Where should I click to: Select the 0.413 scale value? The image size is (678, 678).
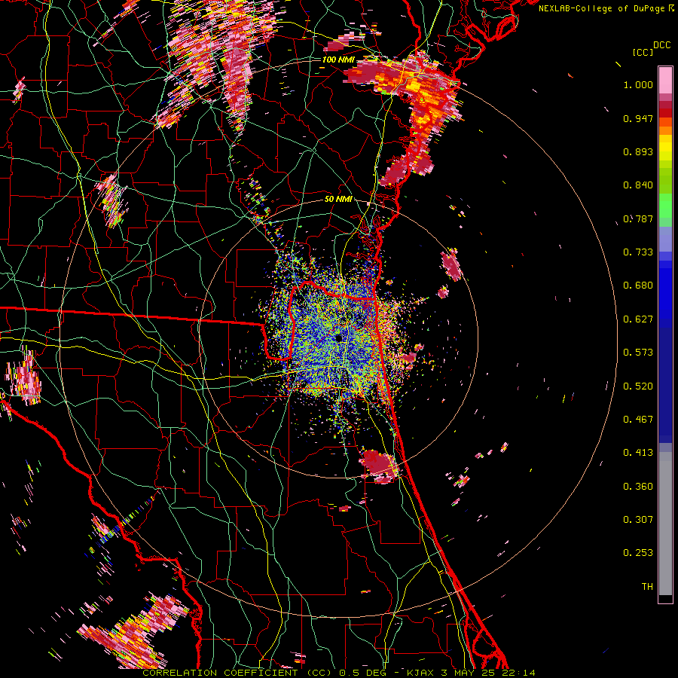pos(638,453)
